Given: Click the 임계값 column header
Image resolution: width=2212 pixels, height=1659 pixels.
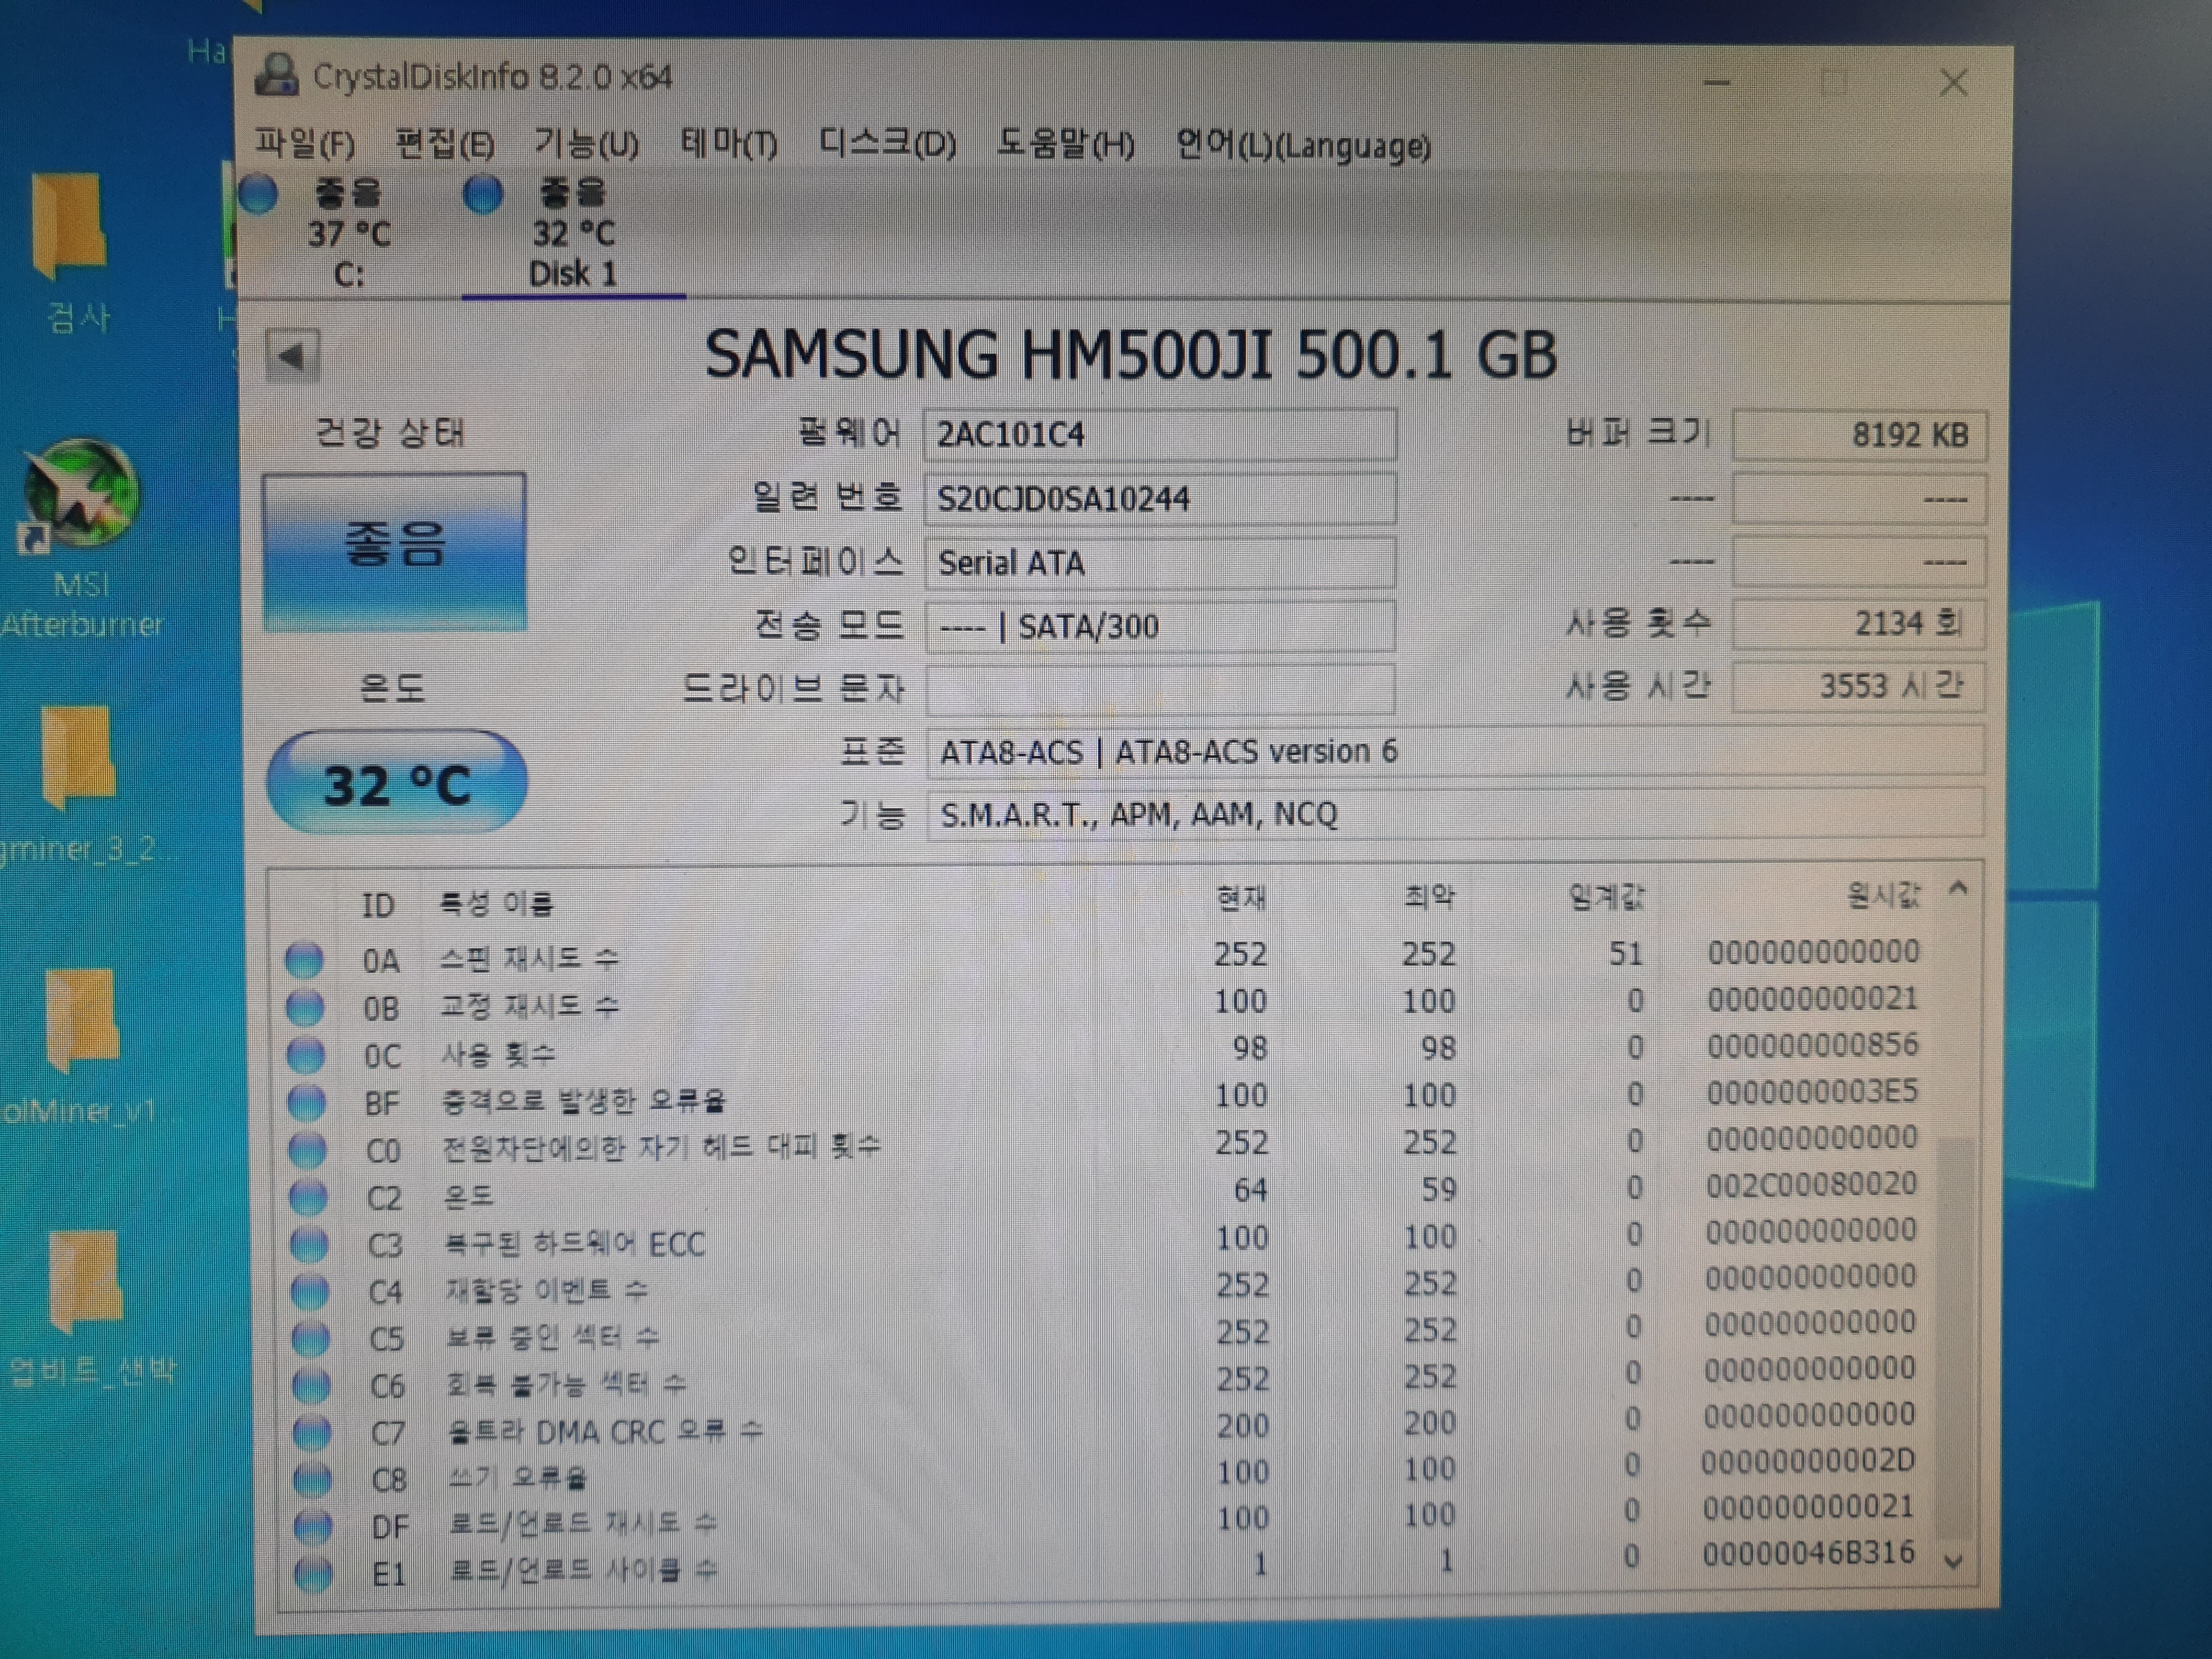Looking at the screenshot, I should (1606, 897).
